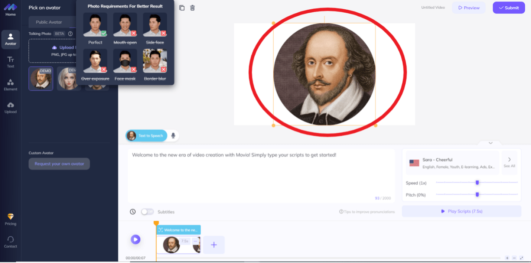
Task: Select the Text to Speech mode
Action: coord(147,136)
